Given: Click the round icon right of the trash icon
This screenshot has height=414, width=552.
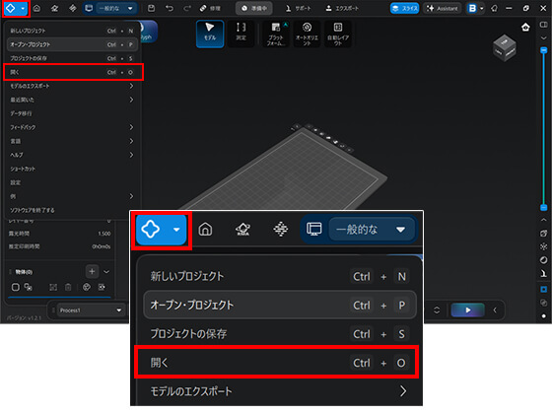Looking at the screenshot, I should point(87,287).
